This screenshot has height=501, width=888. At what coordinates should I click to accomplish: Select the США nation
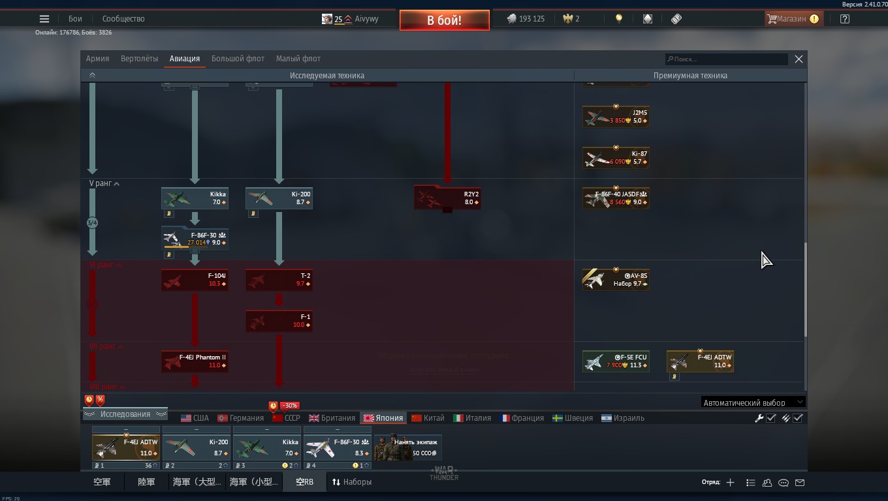point(195,418)
